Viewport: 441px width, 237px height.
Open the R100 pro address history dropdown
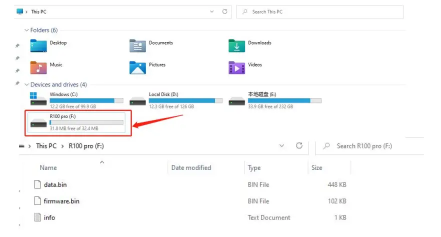click(x=281, y=145)
